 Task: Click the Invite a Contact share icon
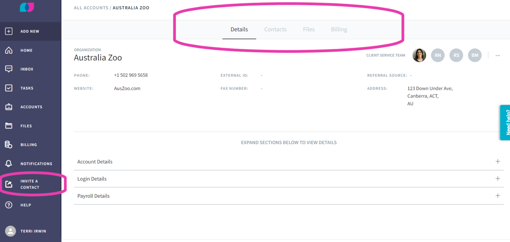[9, 184]
